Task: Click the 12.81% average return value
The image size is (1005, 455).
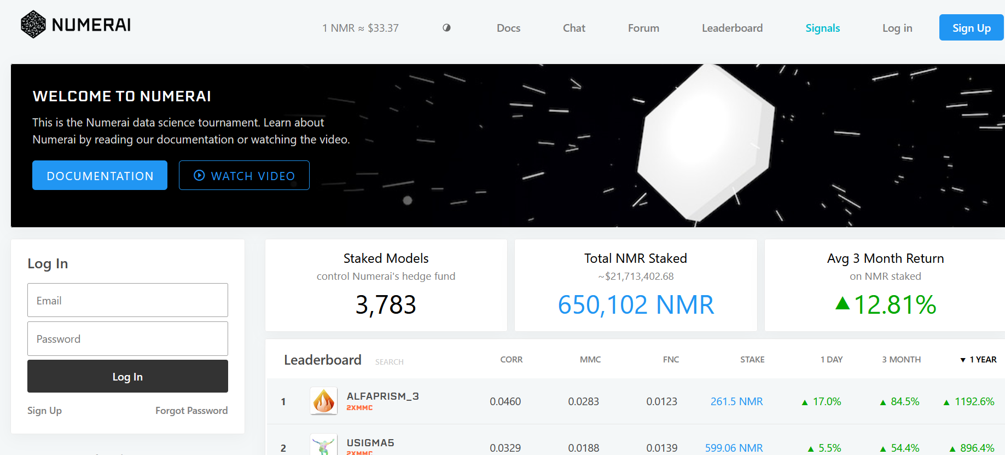Action: 886,304
